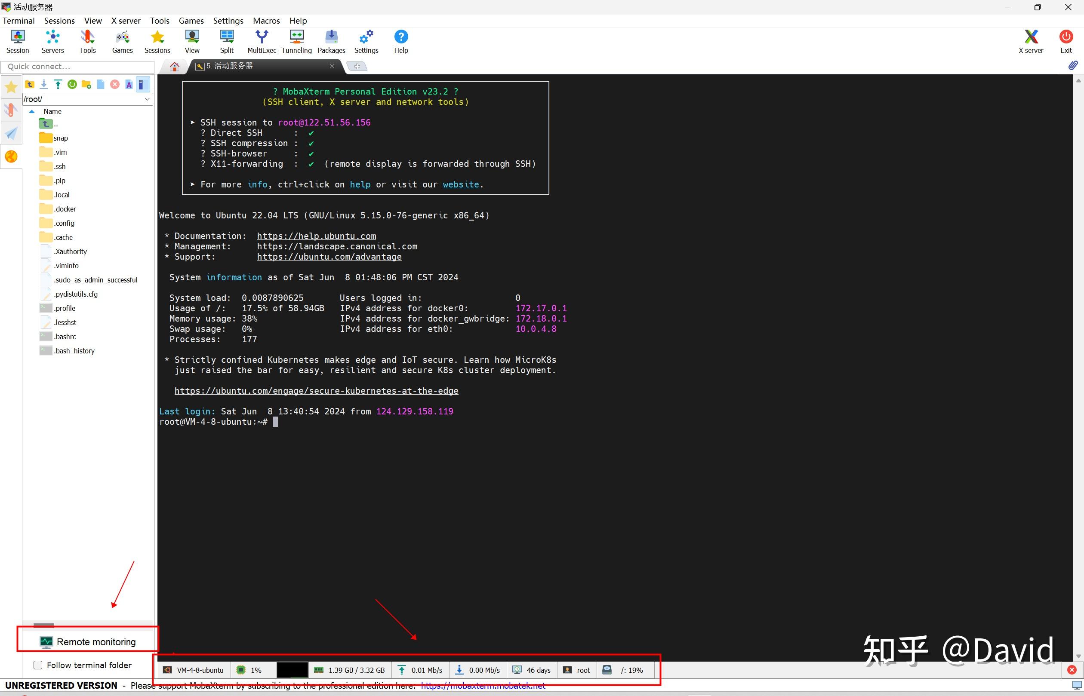Open the Tunneling configuration
The image size is (1084, 696).
click(296, 41)
